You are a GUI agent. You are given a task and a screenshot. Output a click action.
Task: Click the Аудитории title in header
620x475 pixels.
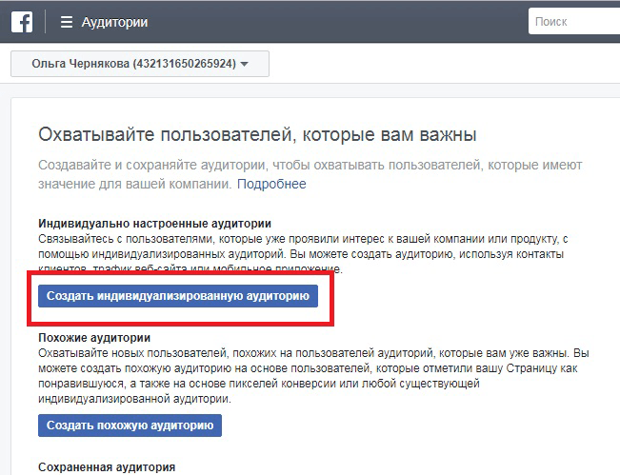click(114, 22)
